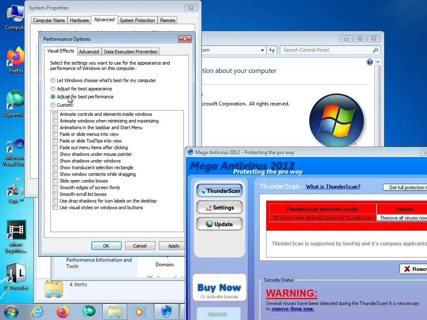
Task: Click OK in Performance Options
Action: tap(106, 246)
